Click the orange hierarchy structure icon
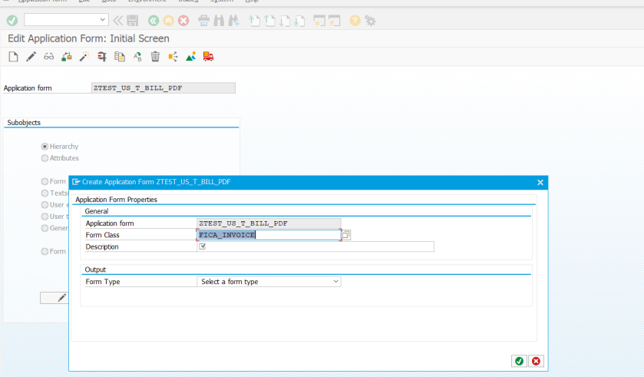The height and width of the screenshot is (377, 644). (x=173, y=56)
